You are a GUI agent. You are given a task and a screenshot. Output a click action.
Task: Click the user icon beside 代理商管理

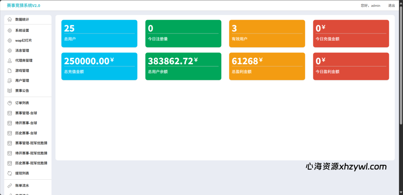click(x=10, y=61)
